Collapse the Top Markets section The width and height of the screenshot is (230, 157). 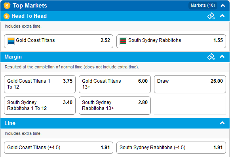(222, 6)
